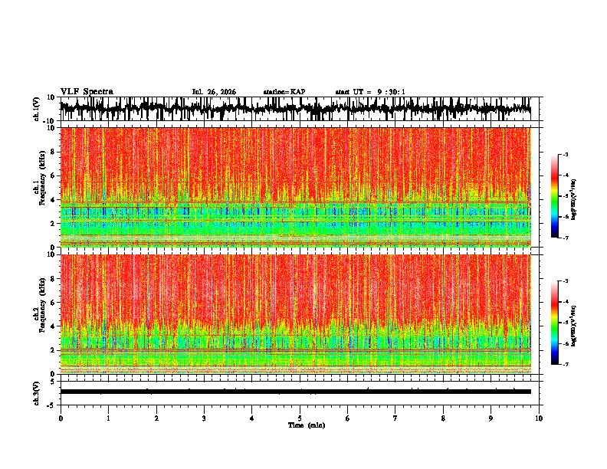Click the 0 minute tick label
607x469 pixels.
tap(61, 418)
